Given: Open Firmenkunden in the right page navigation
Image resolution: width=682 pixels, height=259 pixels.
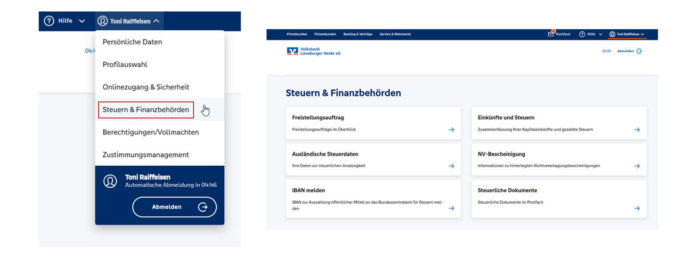Looking at the screenshot, I should 325,34.
